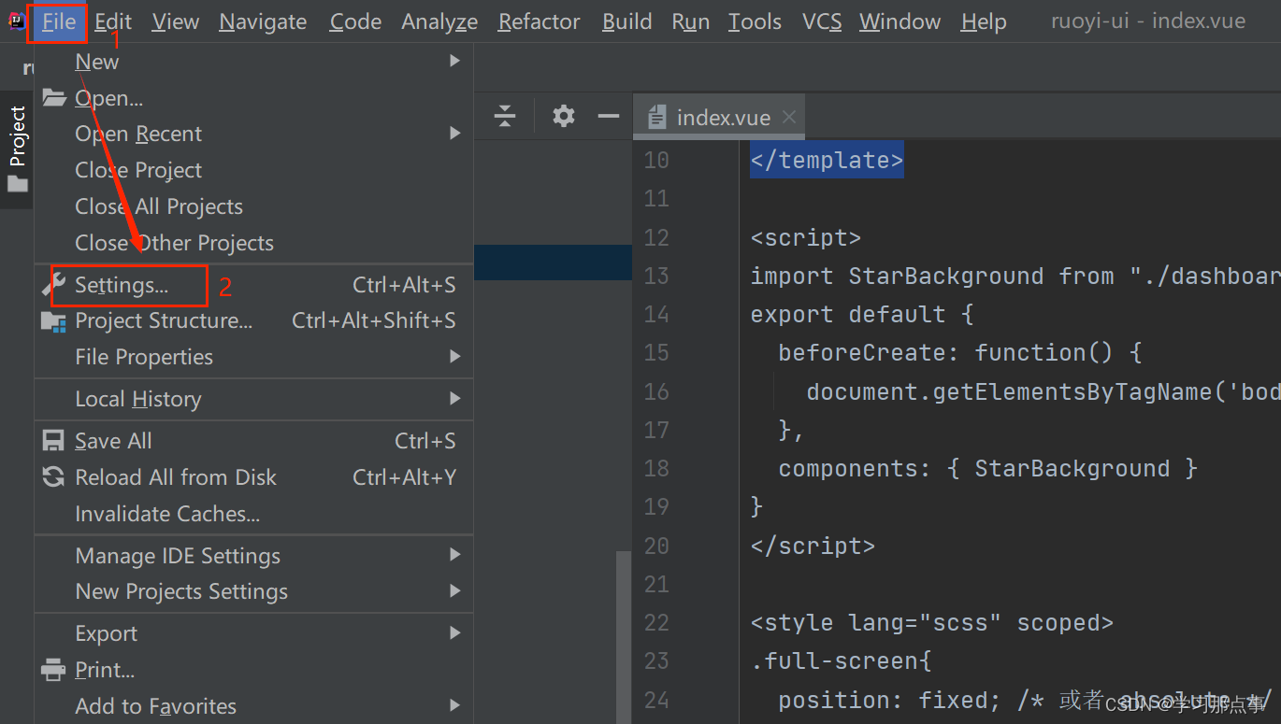Open the Edit menu
This screenshot has width=1281, height=724.
coord(113,21)
